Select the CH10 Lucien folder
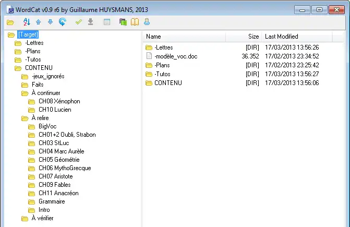350x227 pixels. 55,110
